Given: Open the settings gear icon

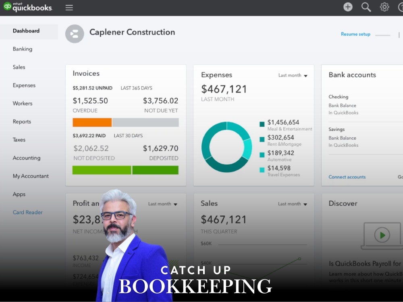Looking at the screenshot, I should [384, 7].
